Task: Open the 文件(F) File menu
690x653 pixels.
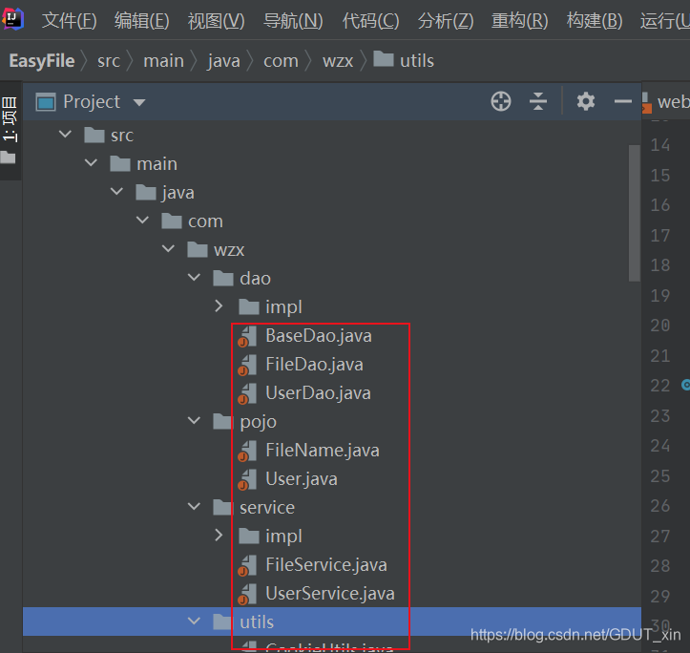Action: pos(69,21)
